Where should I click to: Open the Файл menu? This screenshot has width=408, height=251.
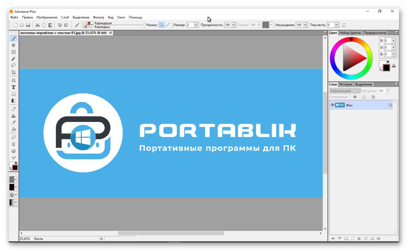[x=14, y=17]
